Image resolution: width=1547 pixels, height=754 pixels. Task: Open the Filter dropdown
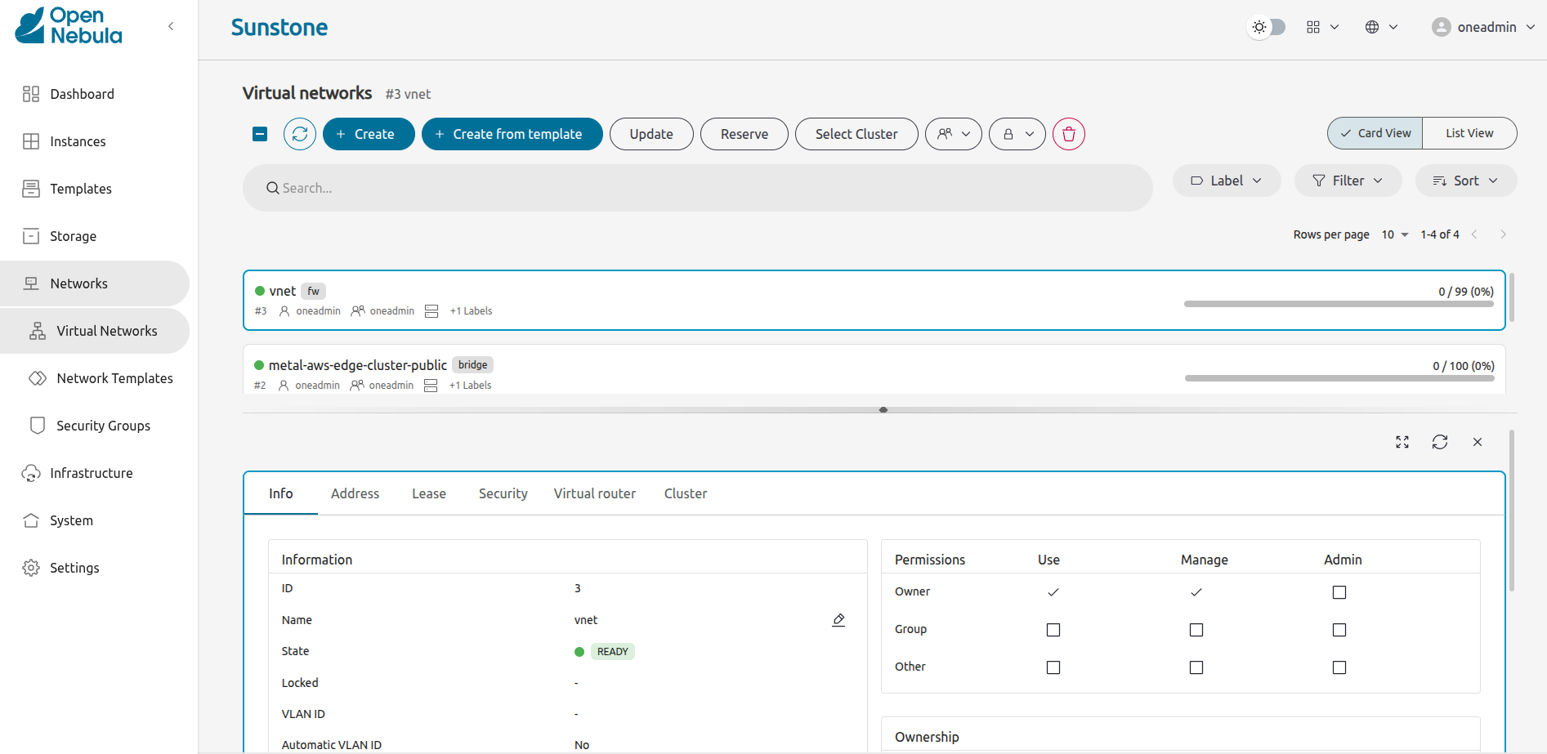pos(1348,181)
